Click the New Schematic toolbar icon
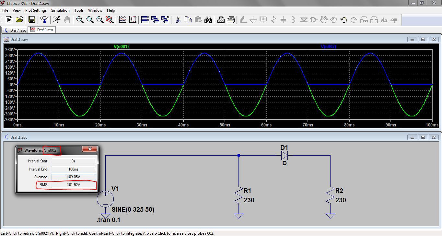 click(x=9, y=20)
